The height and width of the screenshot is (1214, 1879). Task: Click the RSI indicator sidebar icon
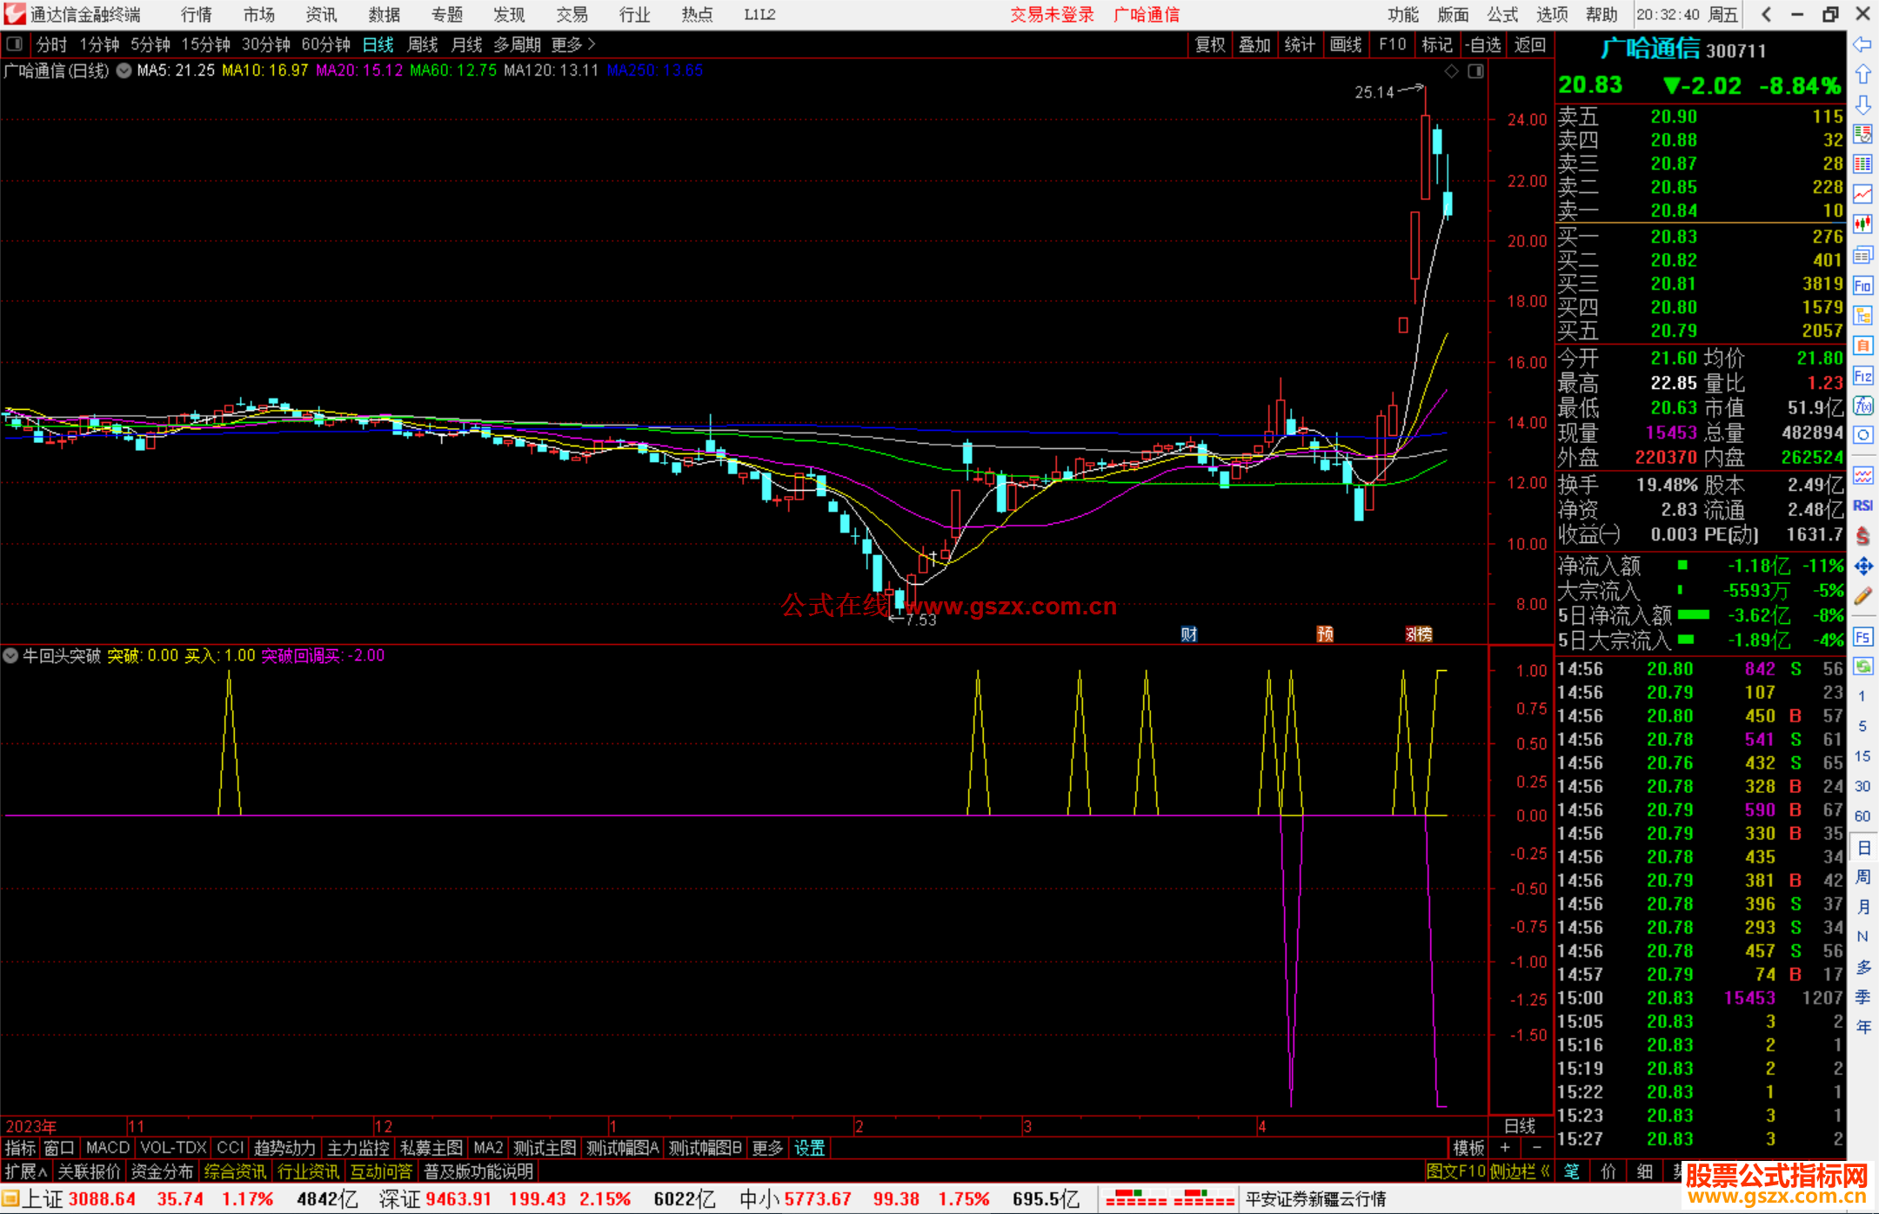[1862, 506]
